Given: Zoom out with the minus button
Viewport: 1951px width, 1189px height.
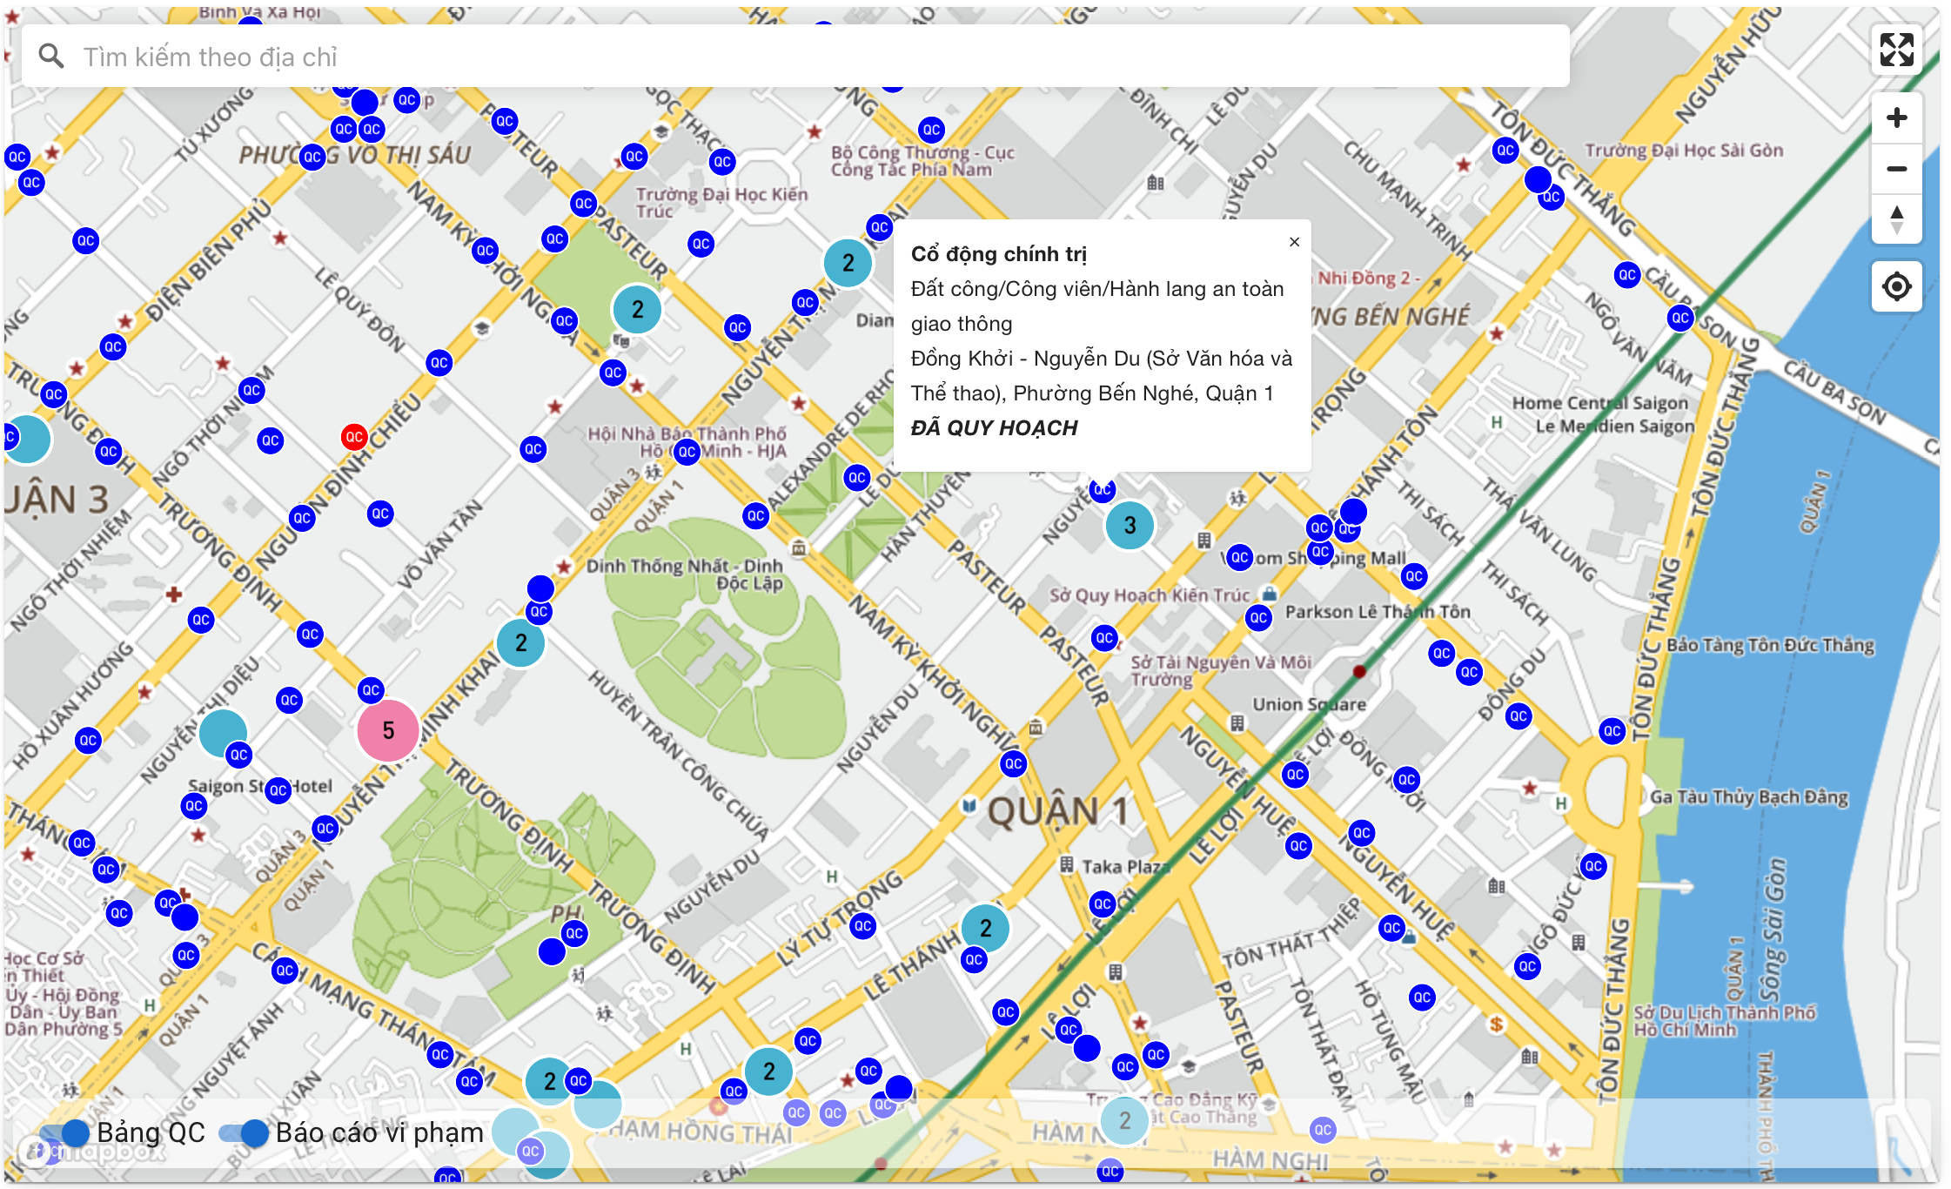Looking at the screenshot, I should [1896, 169].
